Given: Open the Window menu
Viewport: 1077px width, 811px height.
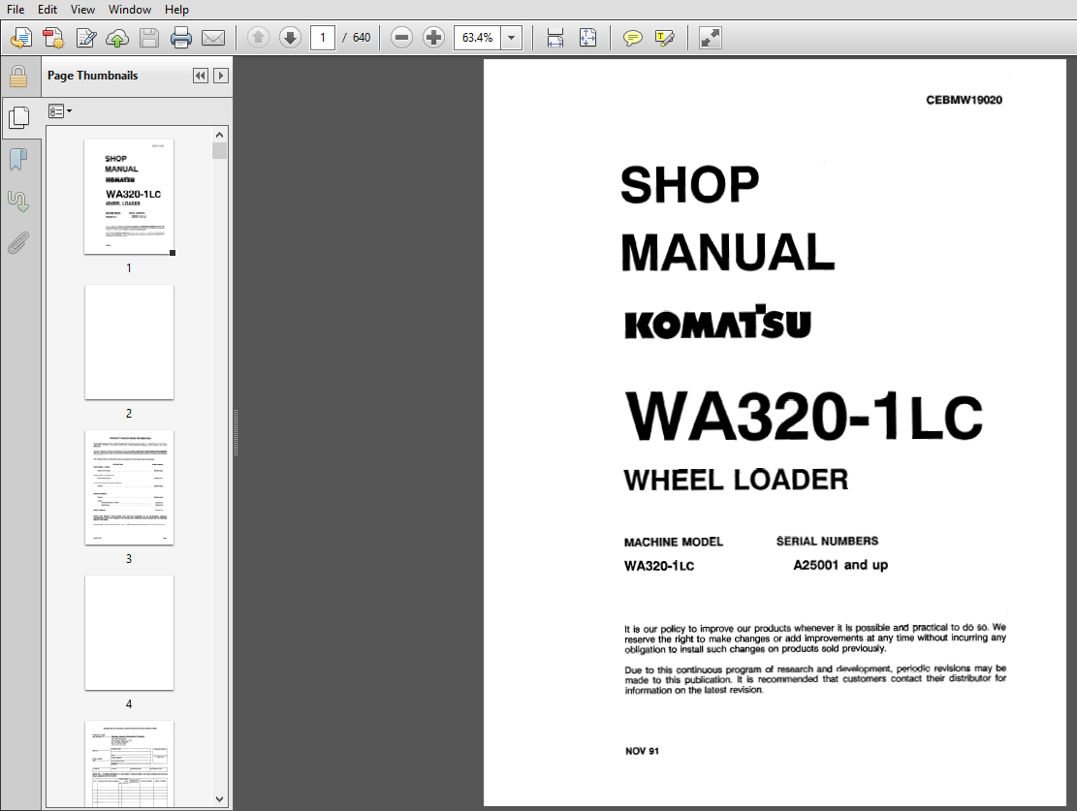Looking at the screenshot, I should tap(130, 10).
